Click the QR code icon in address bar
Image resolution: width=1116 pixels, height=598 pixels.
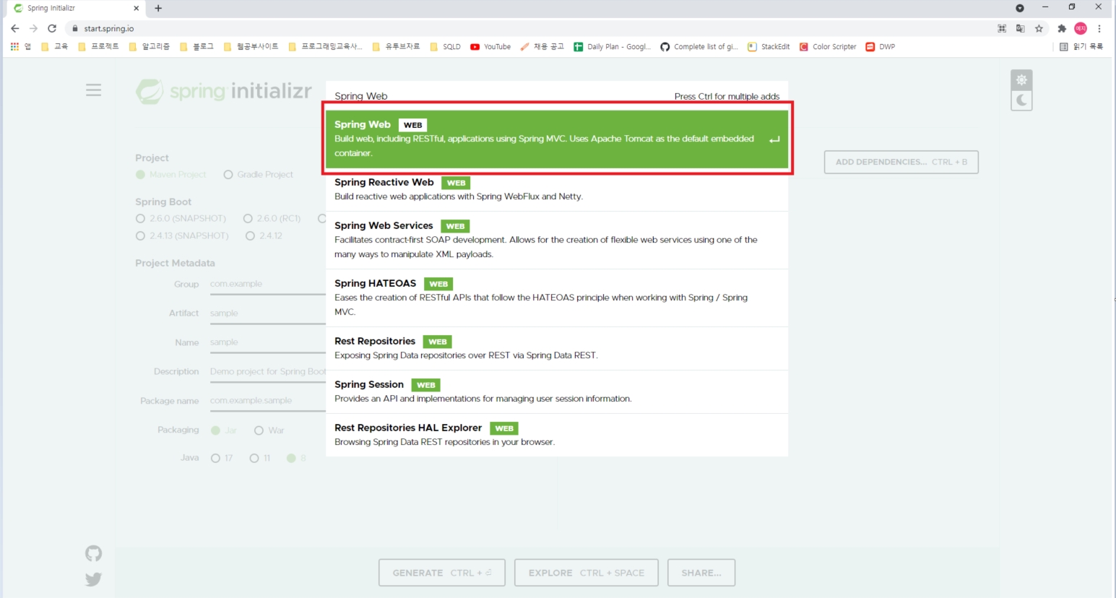1002,28
